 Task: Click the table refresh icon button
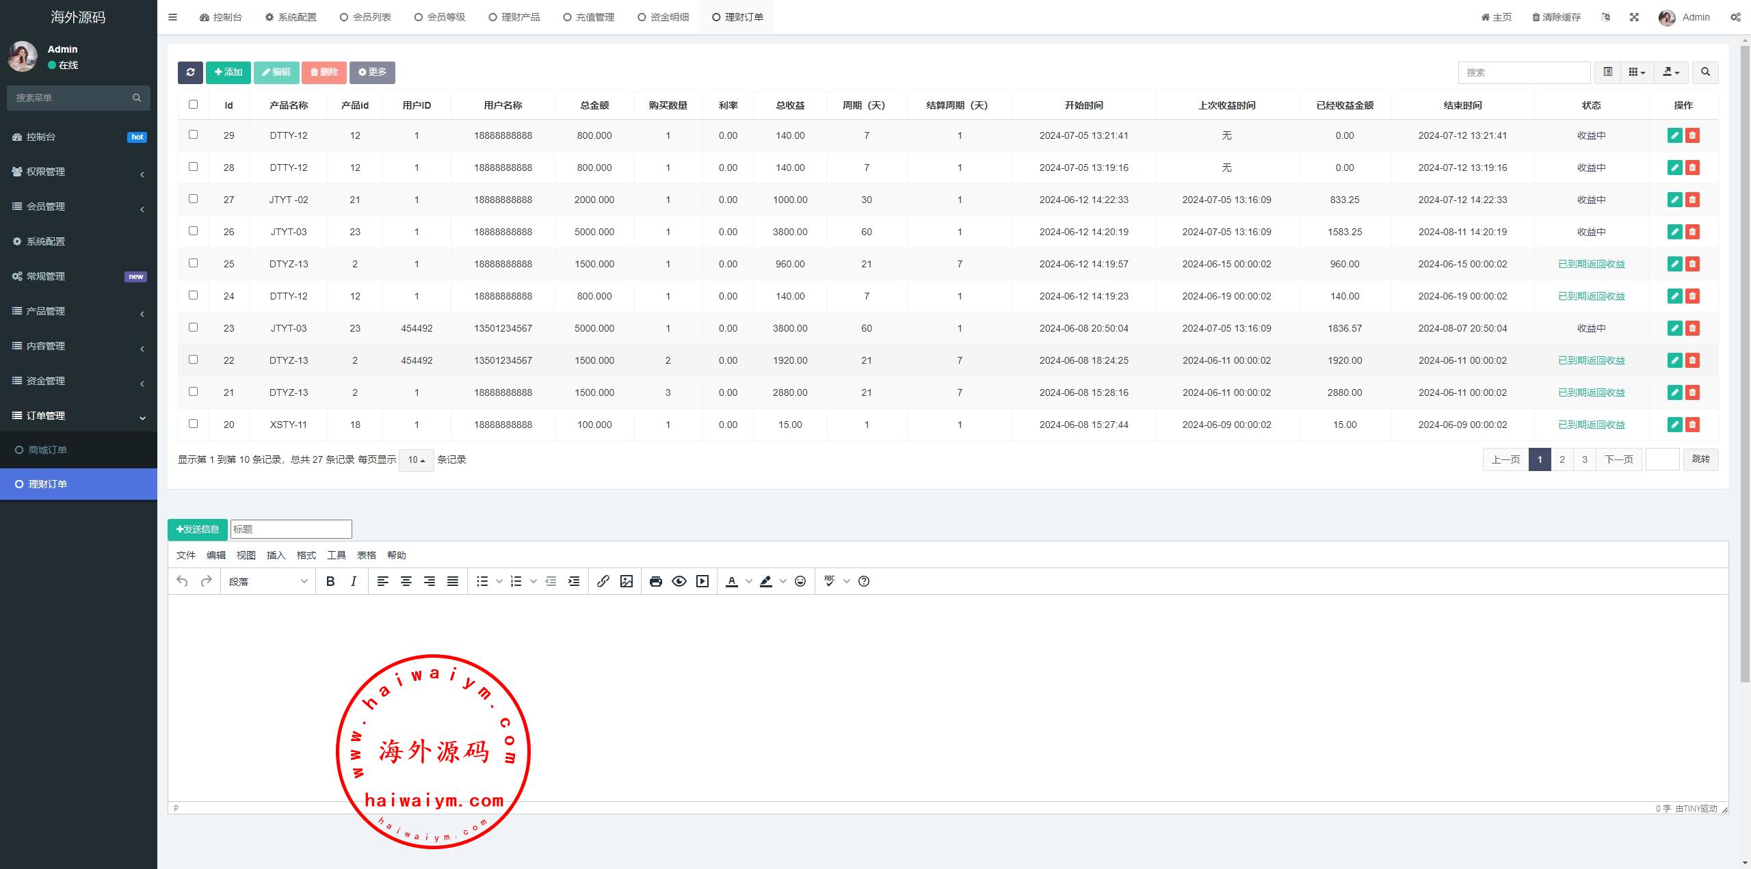(x=190, y=72)
